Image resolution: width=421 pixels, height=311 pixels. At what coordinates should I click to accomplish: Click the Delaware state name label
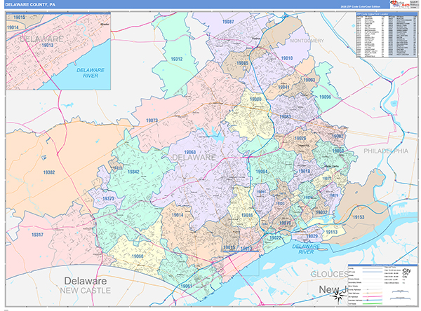point(86,281)
